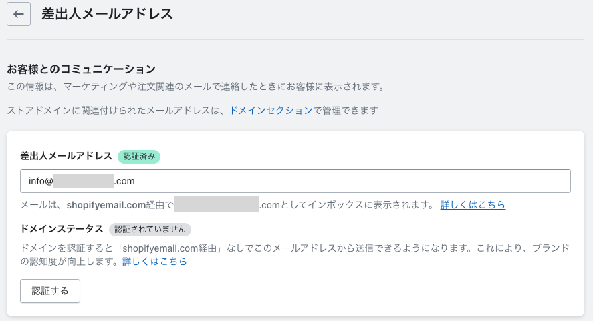Image resolution: width=593 pixels, height=321 pixels.
Task: Click the green 認証済み badge
Action: click(x=139, y=156)
